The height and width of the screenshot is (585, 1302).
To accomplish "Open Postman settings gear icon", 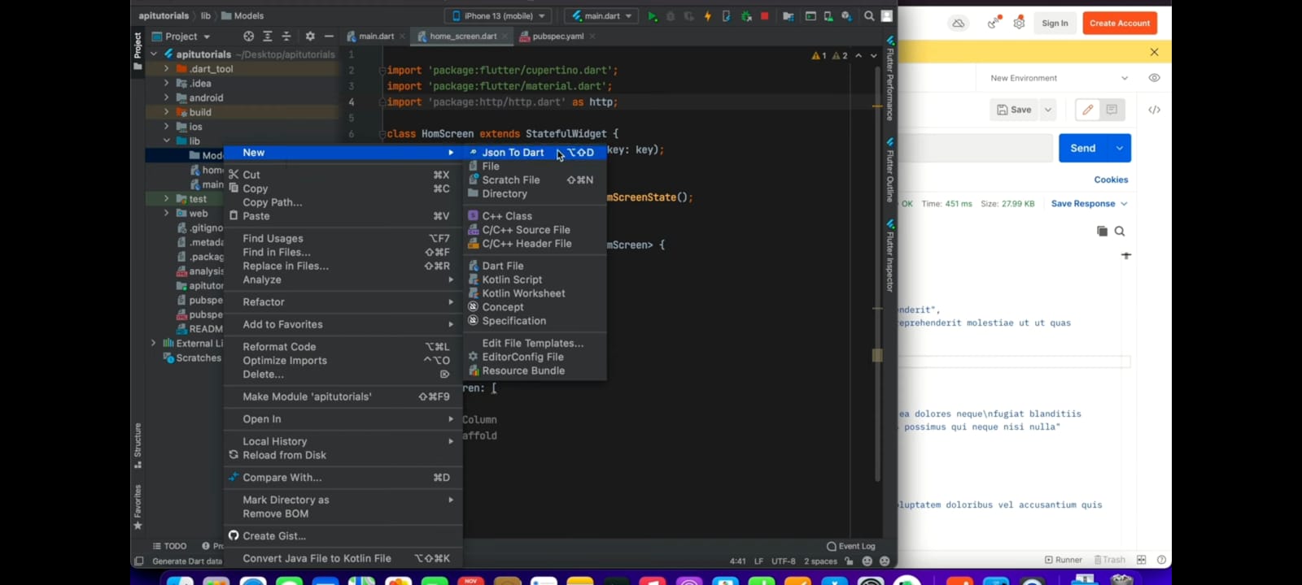I will pyautogui.click(x=1019, y=23).
